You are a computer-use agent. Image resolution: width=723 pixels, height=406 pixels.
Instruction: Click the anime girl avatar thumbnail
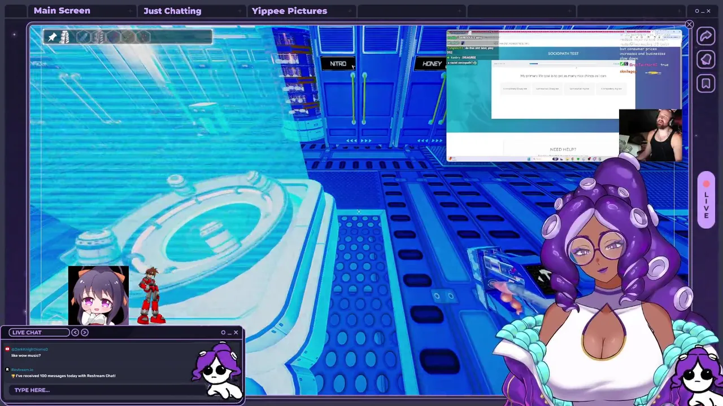point(98,295)
